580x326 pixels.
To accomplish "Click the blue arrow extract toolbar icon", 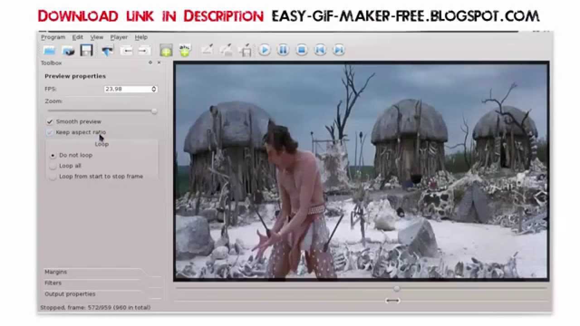I will pos(107,50).
